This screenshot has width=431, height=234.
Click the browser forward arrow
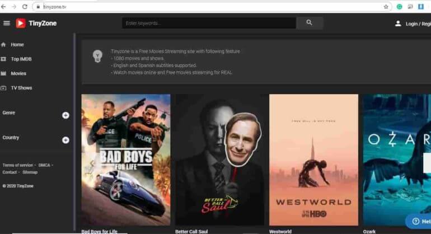click(14, 7)
